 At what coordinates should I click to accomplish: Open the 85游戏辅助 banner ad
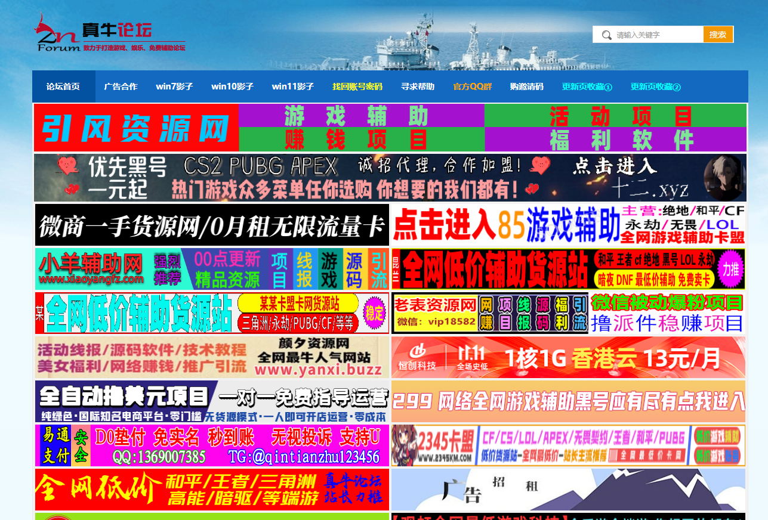(x=568, y=225)
